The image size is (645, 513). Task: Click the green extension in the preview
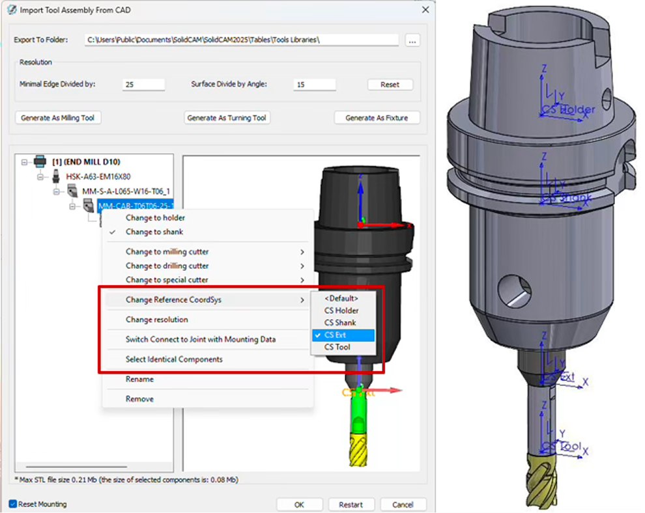(358, 413)
